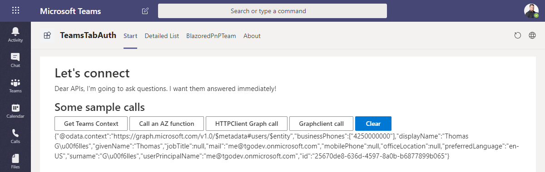Screen dimensions: 545x172
Task: Click the Call an AZ function button
Action: point(167,124)
